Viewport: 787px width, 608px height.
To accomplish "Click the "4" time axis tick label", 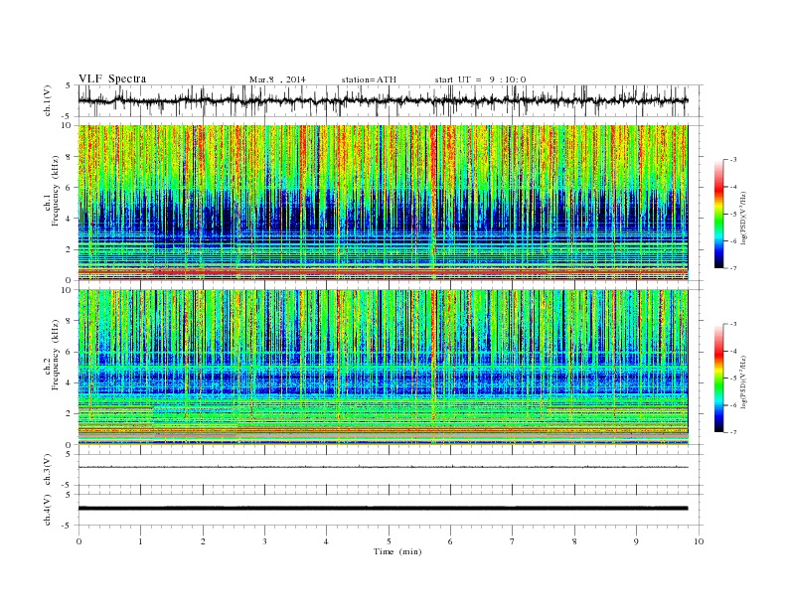I will coord(326,541).
